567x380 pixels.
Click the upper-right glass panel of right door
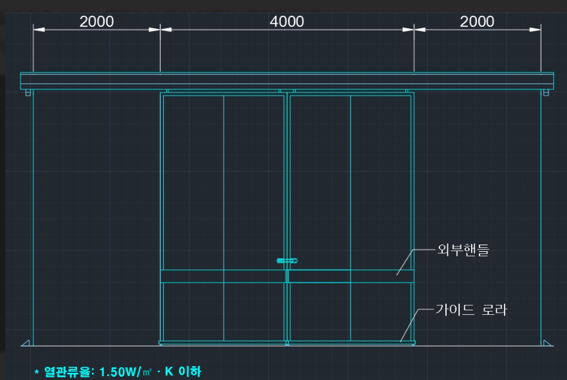click(381, 181)
